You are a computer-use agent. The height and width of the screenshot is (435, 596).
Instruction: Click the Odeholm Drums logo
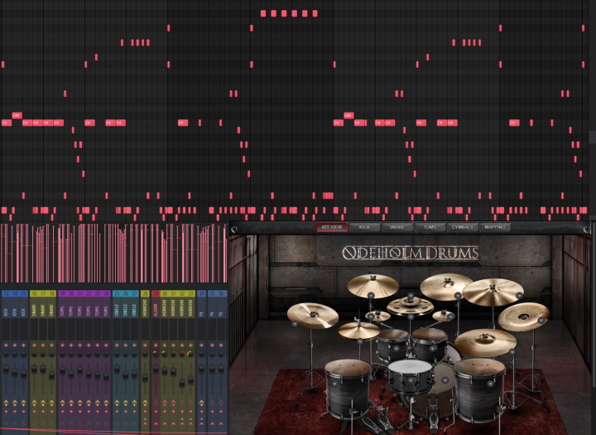[410, 253]
